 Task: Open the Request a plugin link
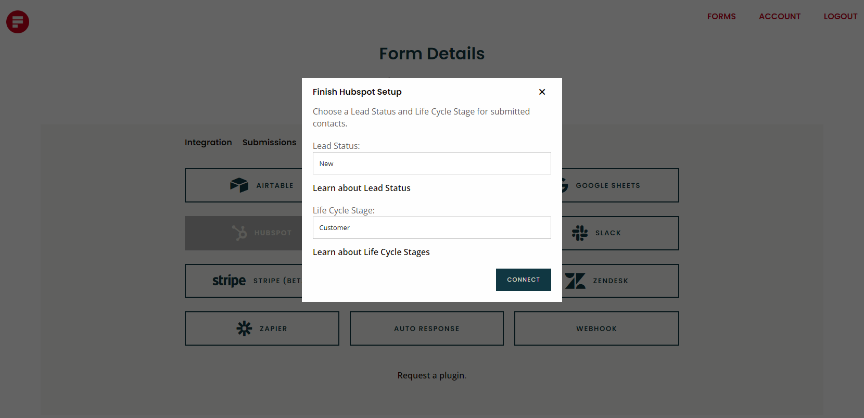(430, 375)
